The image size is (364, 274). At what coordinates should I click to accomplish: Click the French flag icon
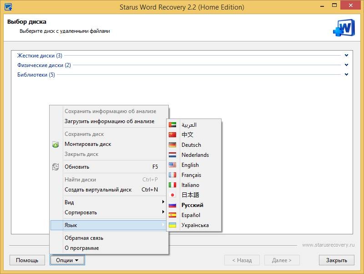172,175
